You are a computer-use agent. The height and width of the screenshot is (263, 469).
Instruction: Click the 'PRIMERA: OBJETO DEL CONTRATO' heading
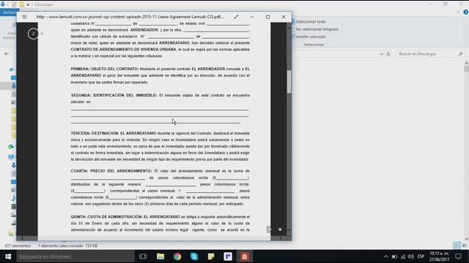[105, 69]
